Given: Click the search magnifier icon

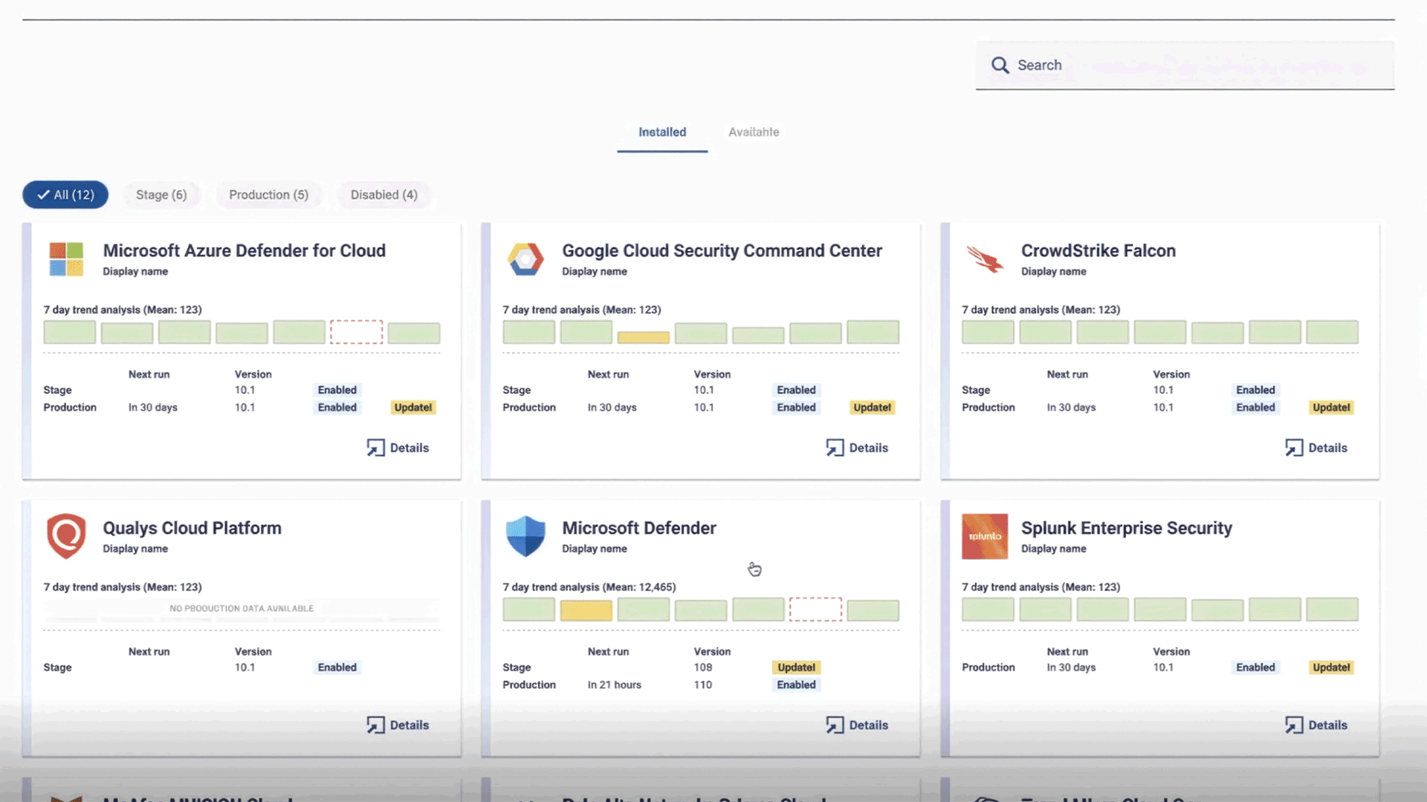Looking at the screenshot, I should (x=1000, y=65).
